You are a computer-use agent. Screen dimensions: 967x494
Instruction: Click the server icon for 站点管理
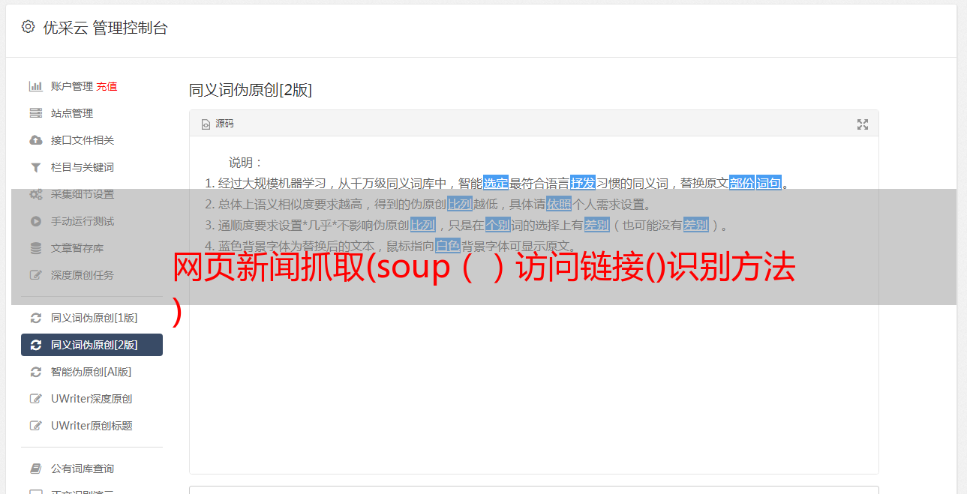pyautogui.click(x=35, y=113)
